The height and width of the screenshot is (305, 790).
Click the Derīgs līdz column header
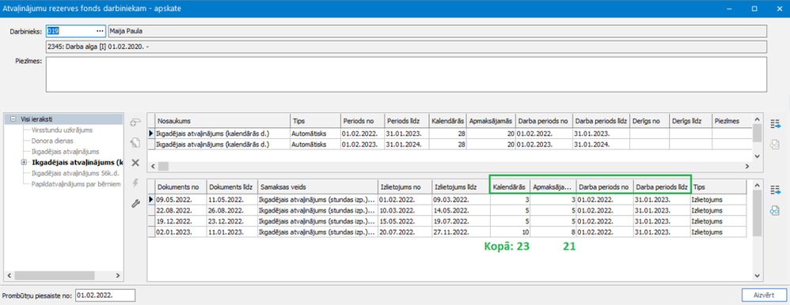[x=690, y=122]
